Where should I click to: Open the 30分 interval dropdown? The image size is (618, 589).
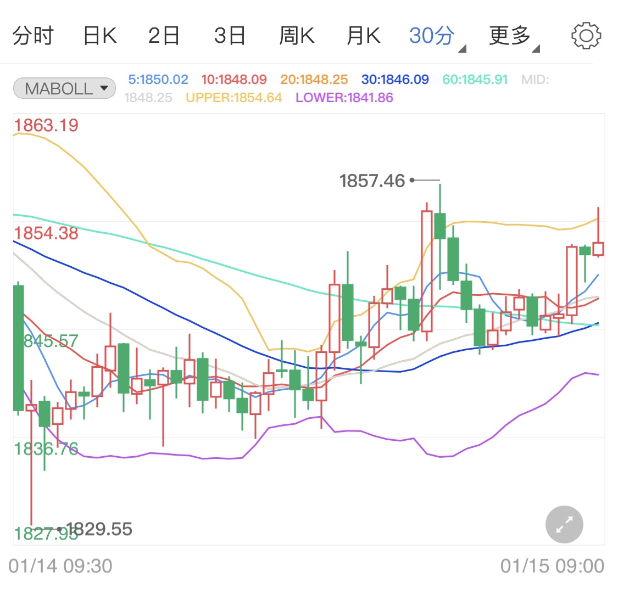point(437,37)
